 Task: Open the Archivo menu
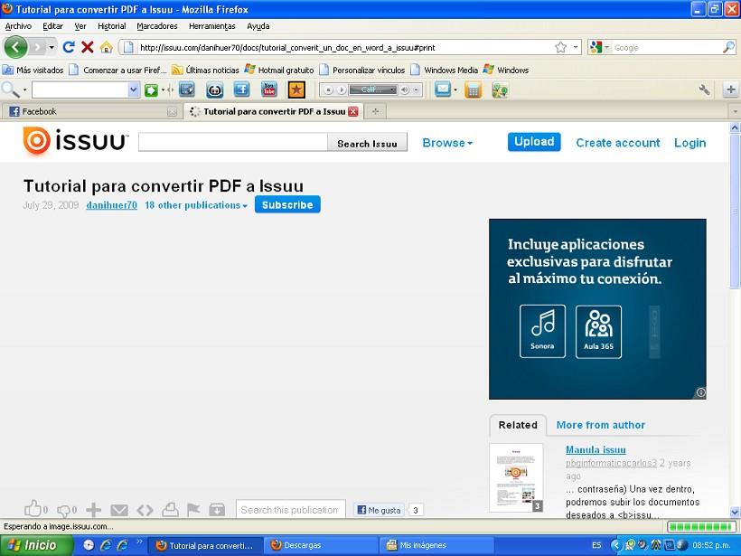(18, 26)
